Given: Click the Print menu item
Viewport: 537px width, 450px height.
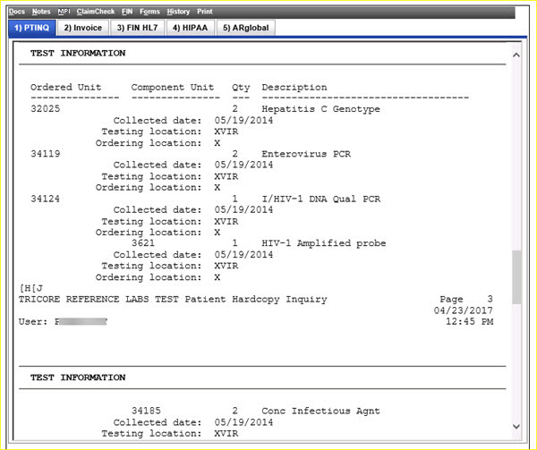Looking at the screenshot, I should click(205, 12).
